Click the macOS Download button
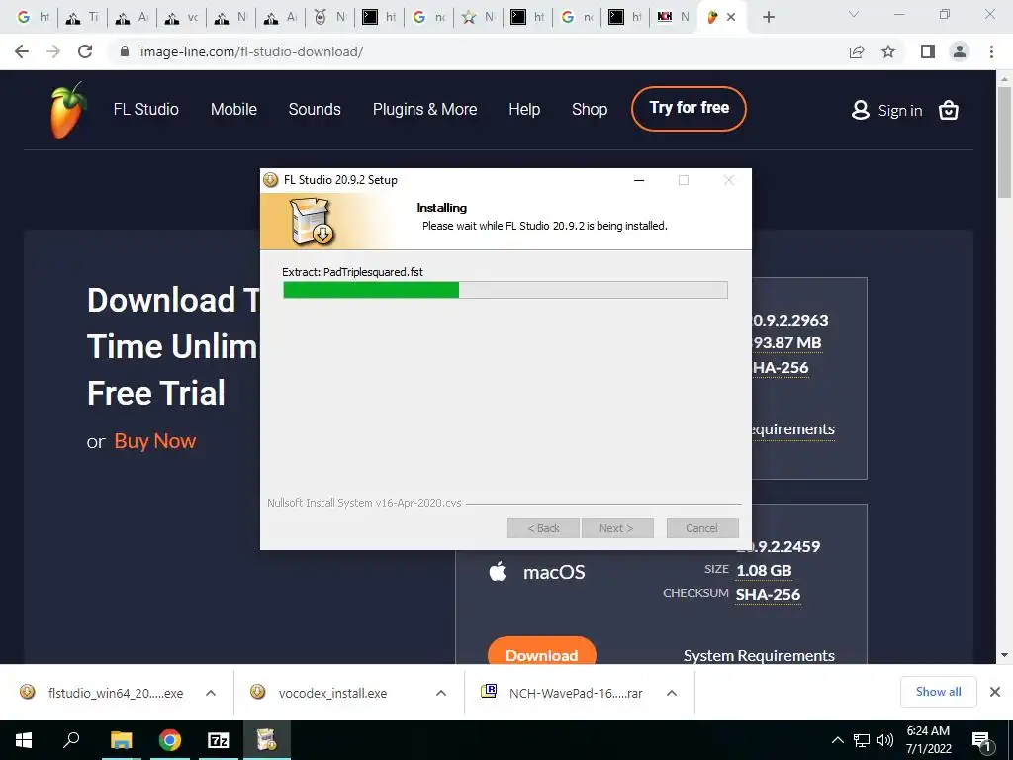The height and width of the screenshot is (760, 1013). 541,651
